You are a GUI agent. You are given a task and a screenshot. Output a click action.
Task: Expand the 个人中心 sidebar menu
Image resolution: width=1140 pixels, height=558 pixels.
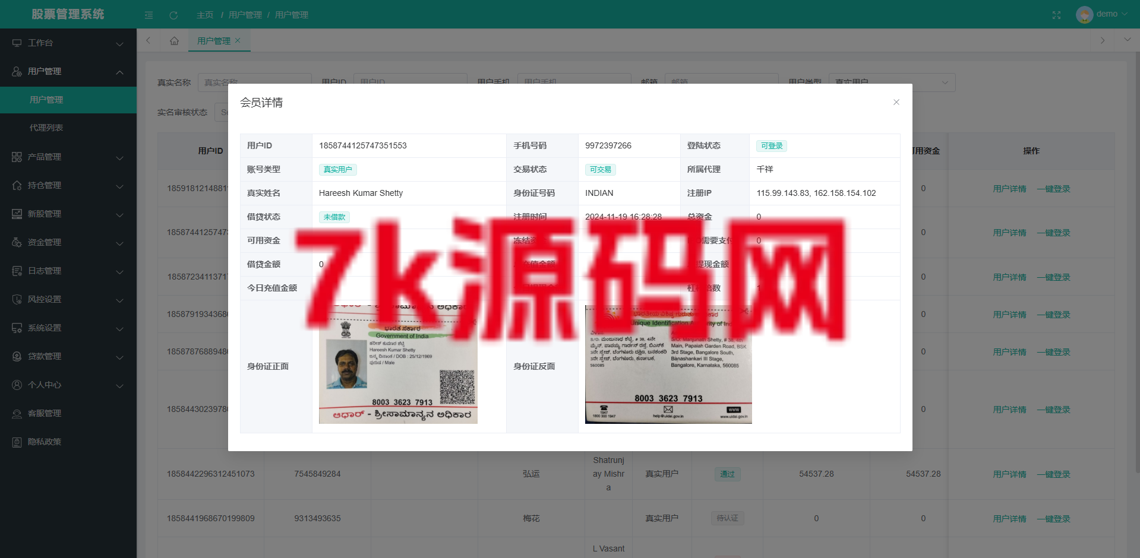[x=68, y=385]
